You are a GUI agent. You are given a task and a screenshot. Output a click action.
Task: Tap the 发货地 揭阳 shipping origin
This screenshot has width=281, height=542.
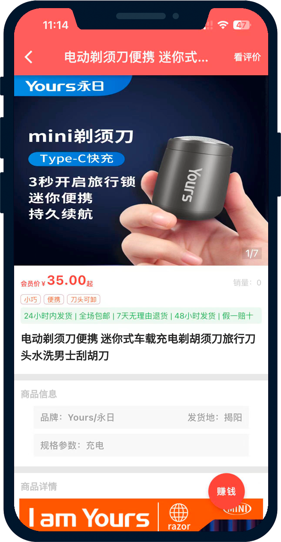coord(215,417)
